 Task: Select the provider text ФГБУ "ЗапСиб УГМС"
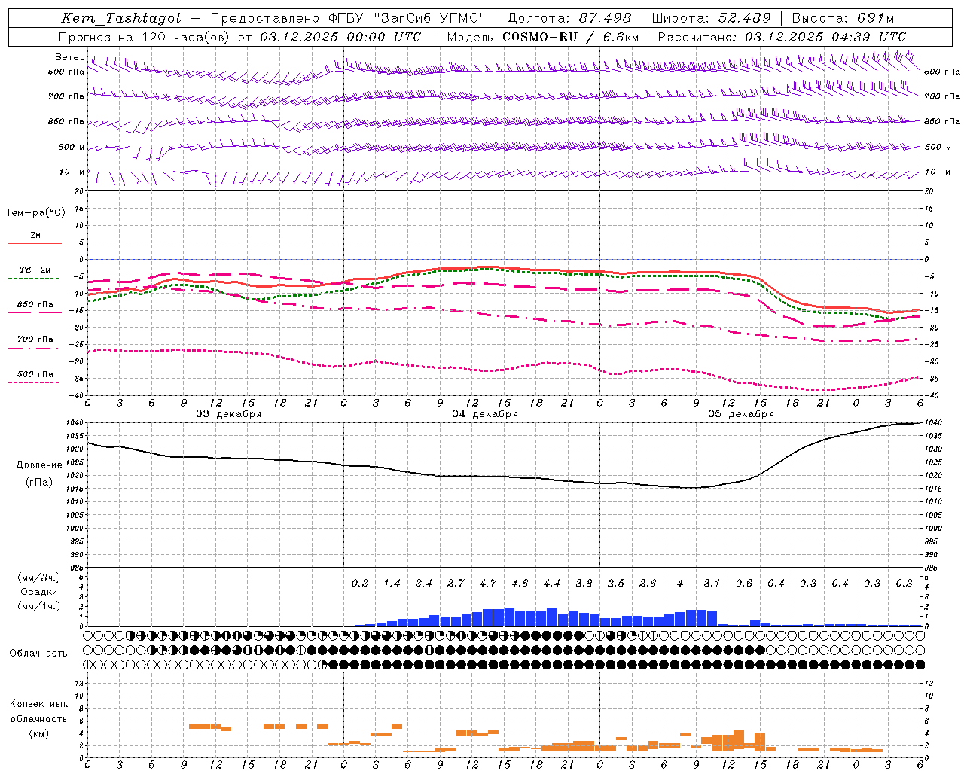[407, 18]
